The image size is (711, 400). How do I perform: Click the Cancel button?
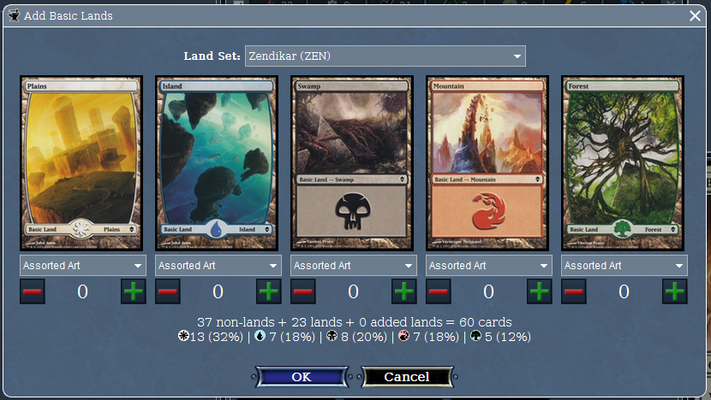[x=407, y=377]
